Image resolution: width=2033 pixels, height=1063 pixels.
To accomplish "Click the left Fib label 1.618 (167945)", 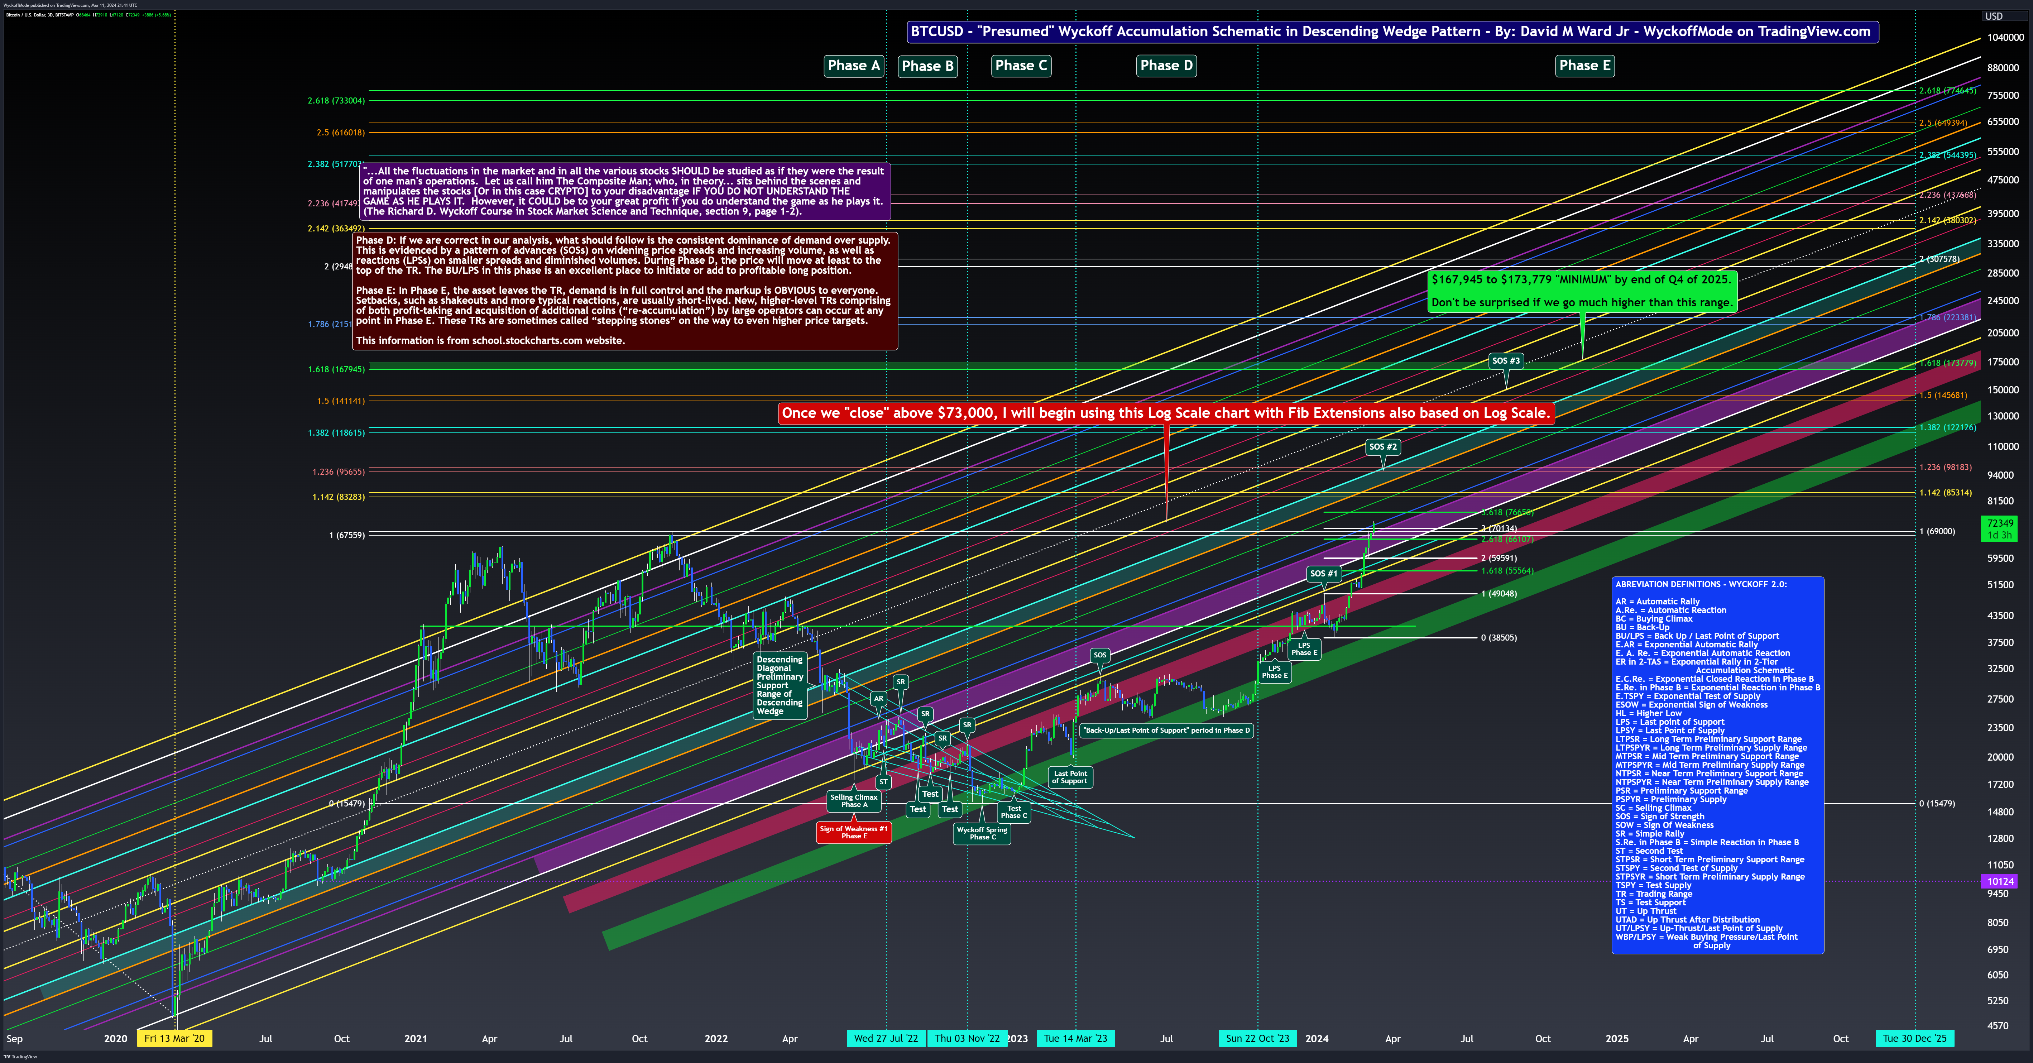I will point(336,369).
